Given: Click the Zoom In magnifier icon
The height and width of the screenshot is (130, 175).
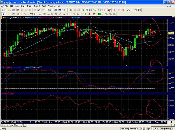Looking at the screenshot, I should tap(71, 10).
